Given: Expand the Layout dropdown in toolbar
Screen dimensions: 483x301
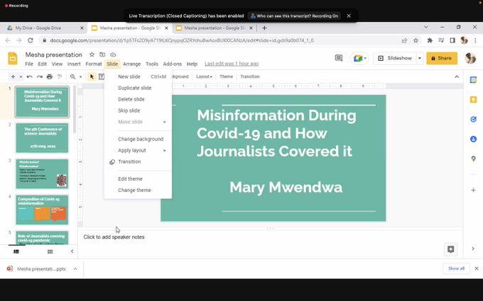Looking at the screenshot, I should [204, 76].
